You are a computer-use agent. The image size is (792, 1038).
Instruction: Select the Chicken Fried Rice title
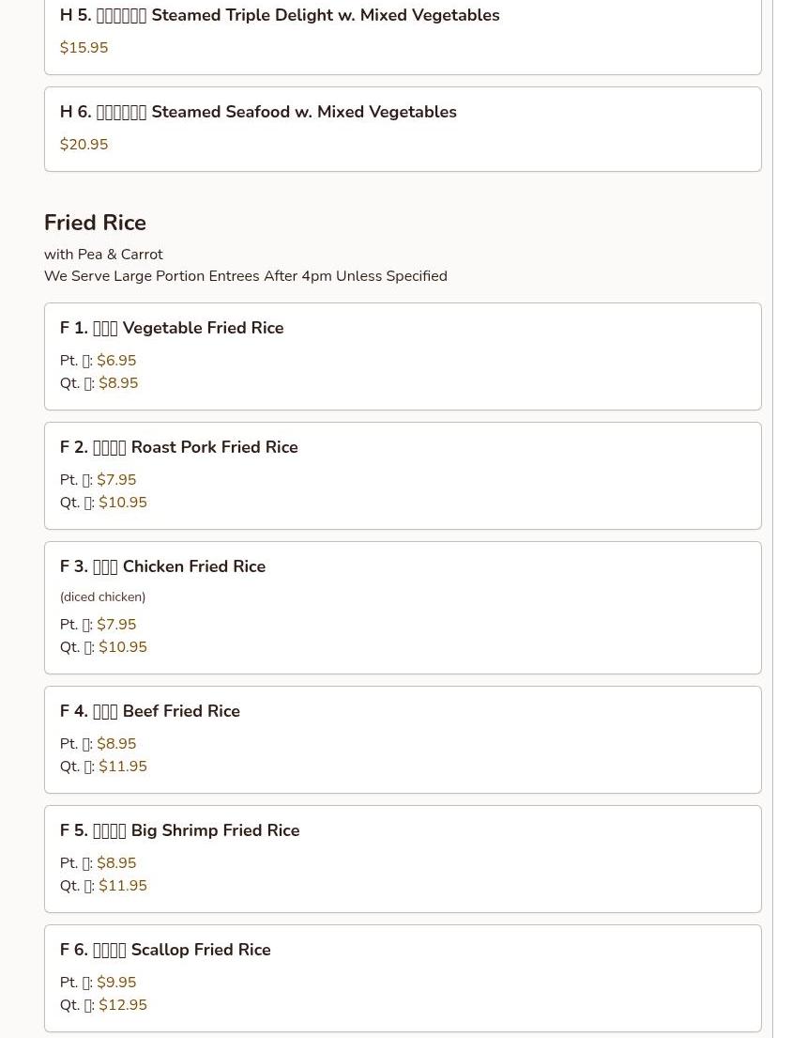click(x=162, y=567)
